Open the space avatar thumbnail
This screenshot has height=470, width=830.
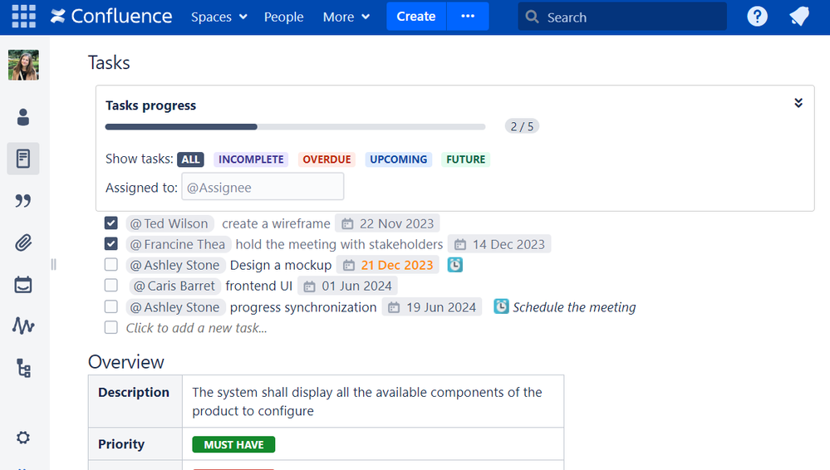coord(23,65)
